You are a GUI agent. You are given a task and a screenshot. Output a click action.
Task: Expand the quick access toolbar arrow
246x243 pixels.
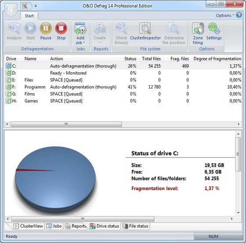coord(36,6)
